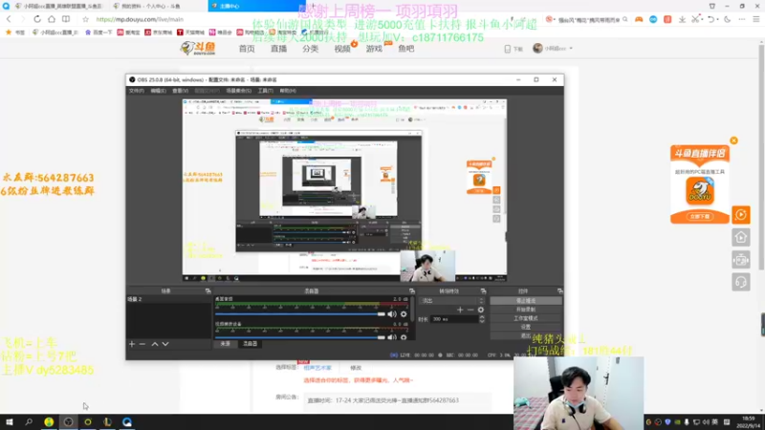The height and width of the screenshot is (430, 765).
Task: Open the 编辑(E) menu in OBS
Action: pos(158,91)
